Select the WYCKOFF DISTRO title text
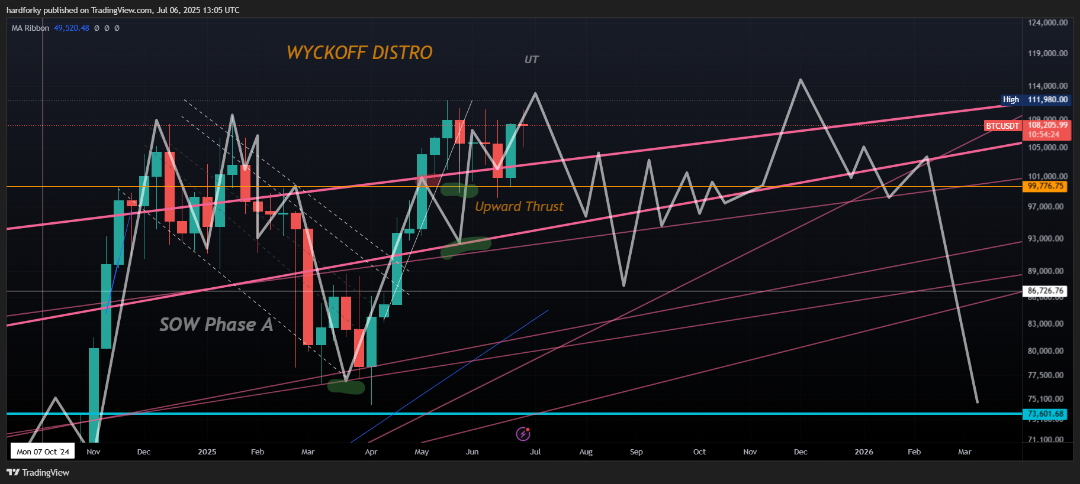This screenshot has height=484, width=1080. (x=359, y=53)
